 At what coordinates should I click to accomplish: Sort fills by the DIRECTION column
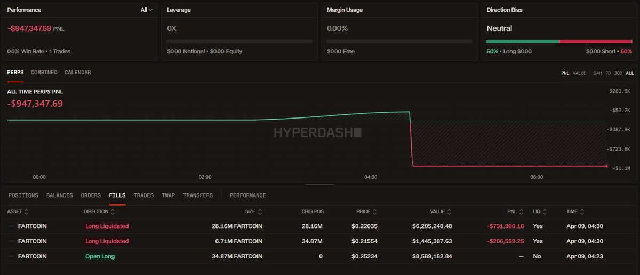pos(99,211)
